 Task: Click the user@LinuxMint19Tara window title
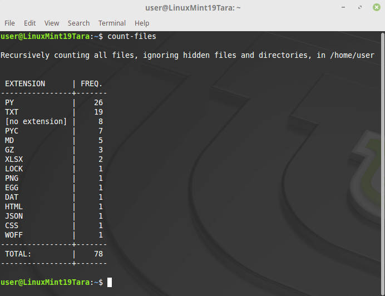(192, 8)
